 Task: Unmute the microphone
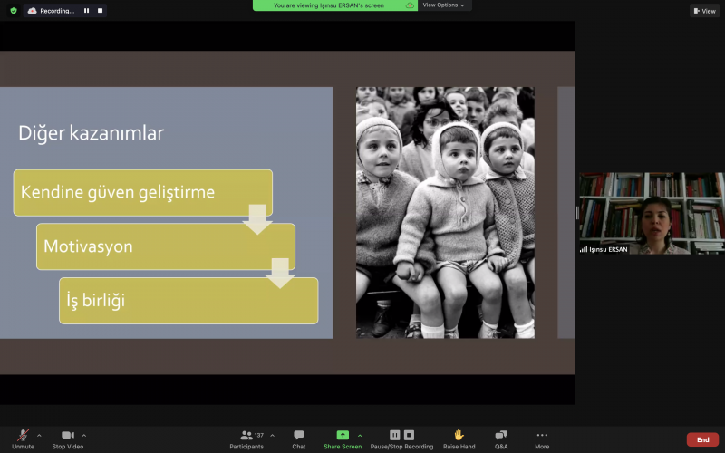tap(23, 436)
